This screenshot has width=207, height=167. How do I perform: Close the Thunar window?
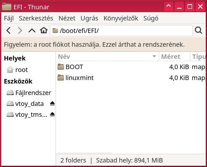pos(200,6)
